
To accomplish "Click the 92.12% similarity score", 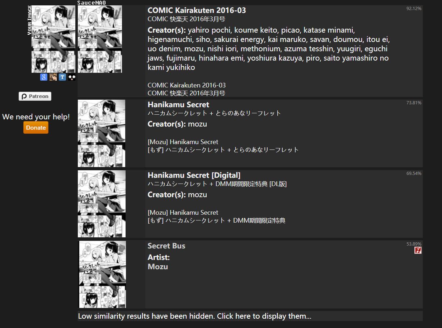I will [414, 8].
